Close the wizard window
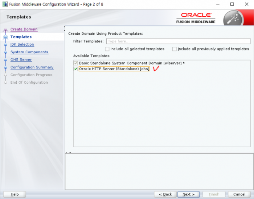The image size is (254, 199). (x=246, y=4)
